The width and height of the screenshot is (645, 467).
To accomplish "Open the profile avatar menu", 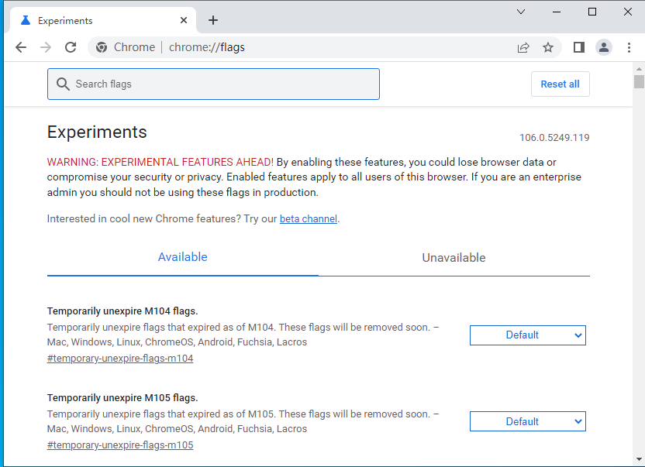I will (x=604, y=47).
